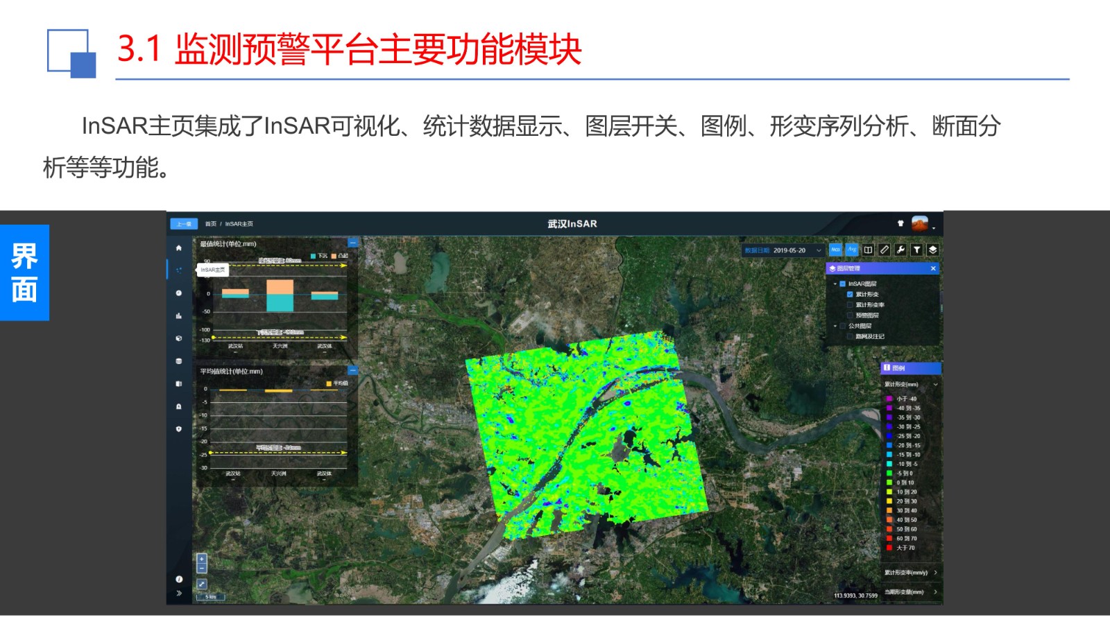Viewport: 1110px width, 624px height.
Task: Click the InSAR deformation overlay on map
Action: [x=588, y=435]
